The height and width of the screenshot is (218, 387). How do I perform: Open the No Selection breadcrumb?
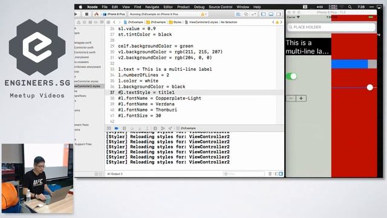[229, 22]
